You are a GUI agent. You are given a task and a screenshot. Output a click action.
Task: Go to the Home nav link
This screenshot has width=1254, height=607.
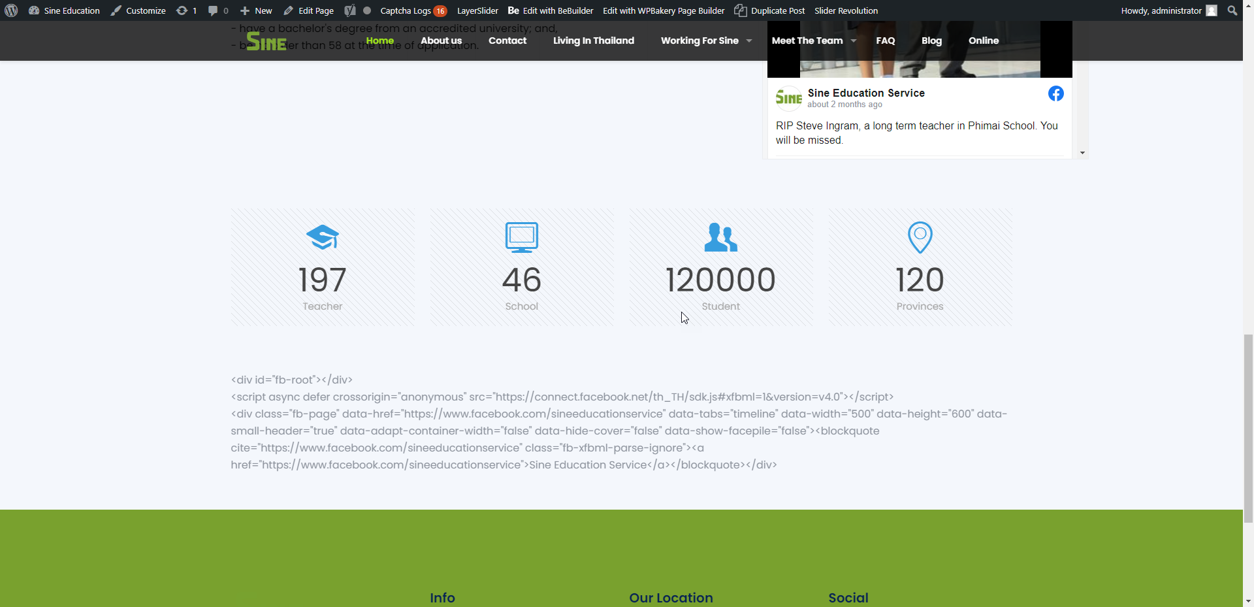[x=380, y=41]
